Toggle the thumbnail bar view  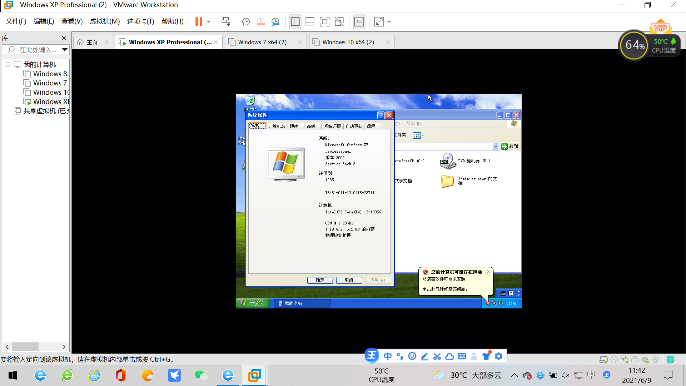(310, 22)
